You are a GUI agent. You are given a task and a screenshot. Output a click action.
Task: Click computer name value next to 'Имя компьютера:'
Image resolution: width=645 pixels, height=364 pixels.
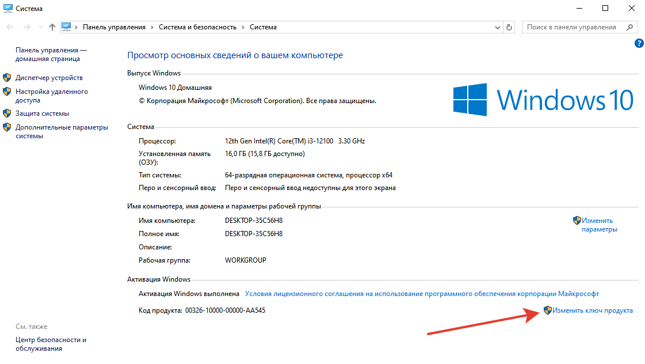254,221
